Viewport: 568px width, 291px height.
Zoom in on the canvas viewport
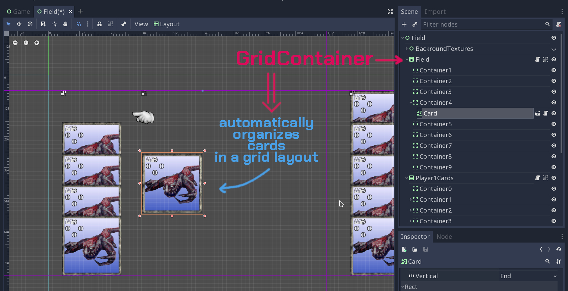37,43
